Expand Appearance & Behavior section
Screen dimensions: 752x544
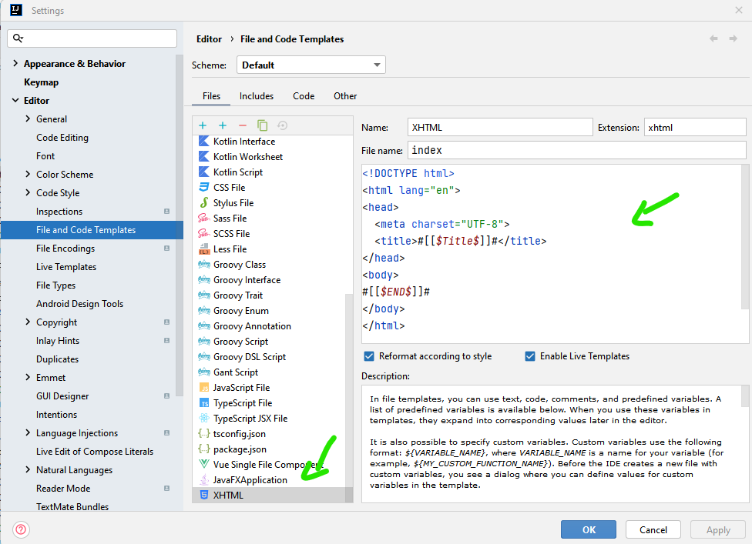click(15, 63)
